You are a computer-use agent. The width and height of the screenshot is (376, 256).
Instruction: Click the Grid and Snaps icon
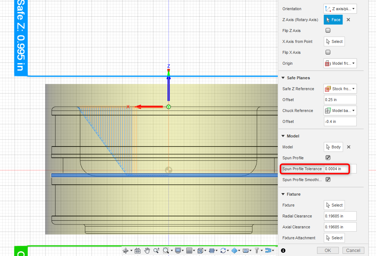[x=190, y=250]
